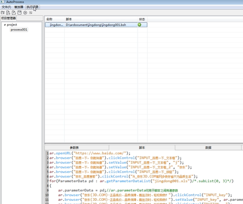Open the 文件(F) menu
This screenshot has width=243, height=204.
(6, 7)
